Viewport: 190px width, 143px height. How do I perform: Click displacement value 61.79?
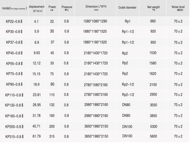(x=37, y=136)
